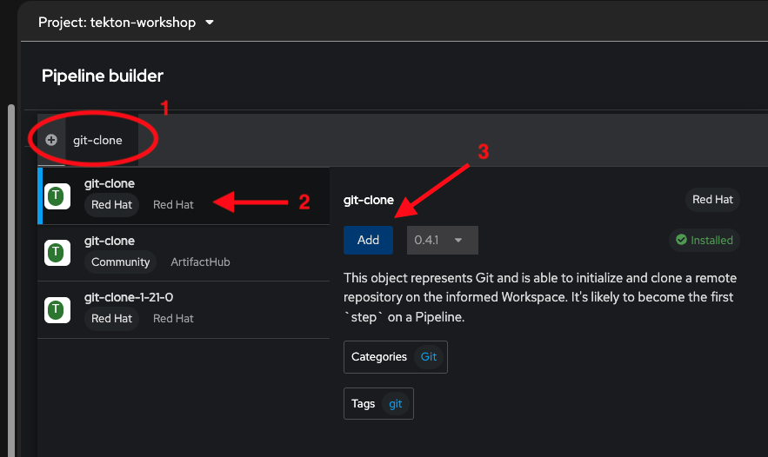Image resolution: width=768 pixels, height=457 pixels.
Task: Click the Git category label
Action: (429, 357)
